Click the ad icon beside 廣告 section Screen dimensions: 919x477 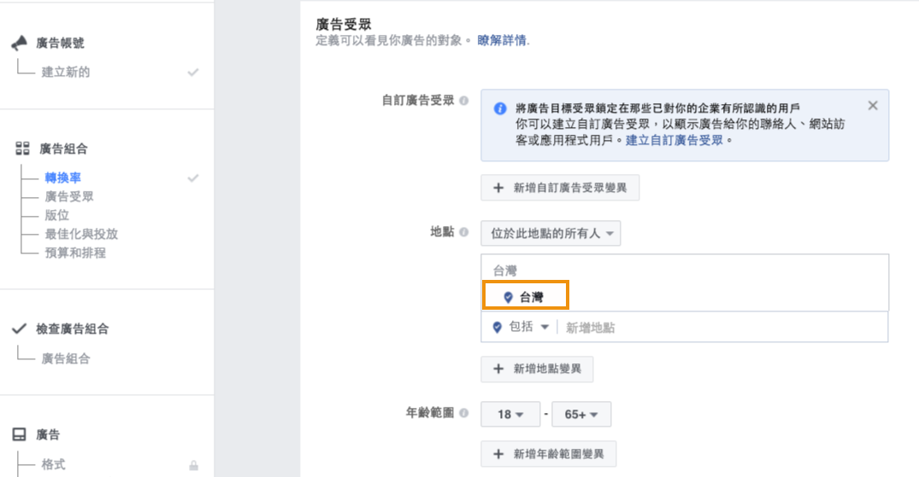[20, 435]
